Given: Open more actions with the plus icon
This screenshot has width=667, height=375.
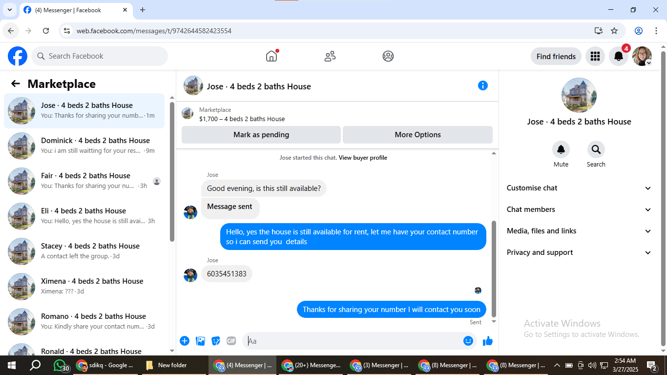Looking at the screenshot, I should (x=185, y=341).
